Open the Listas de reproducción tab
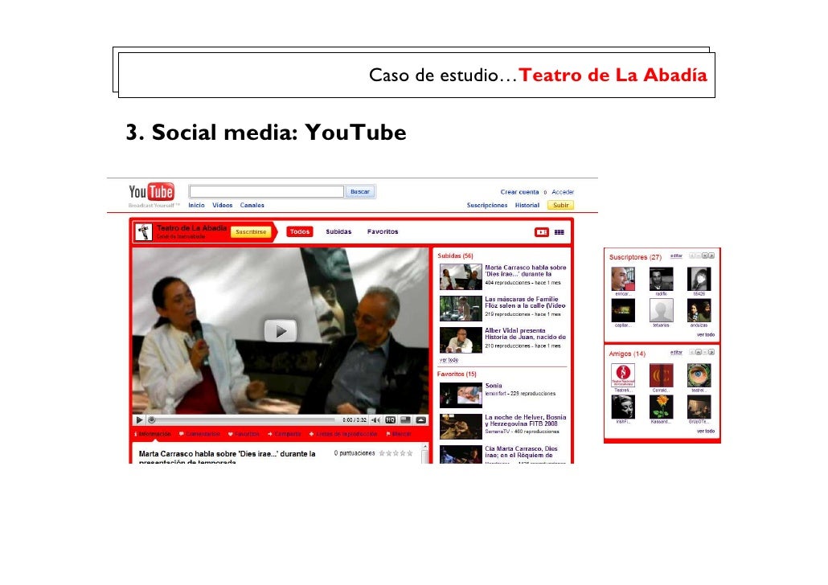This screenshot has width=828, height=585. (x=343, y=434)
